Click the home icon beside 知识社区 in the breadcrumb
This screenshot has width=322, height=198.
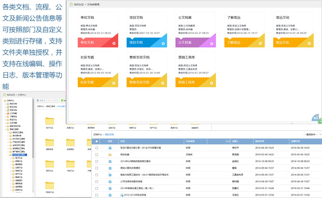[72, 4]
